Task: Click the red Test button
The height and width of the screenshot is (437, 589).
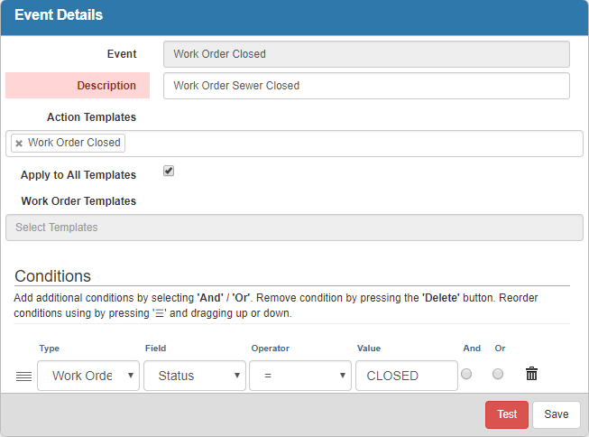Action: click(x=507, y=414)
